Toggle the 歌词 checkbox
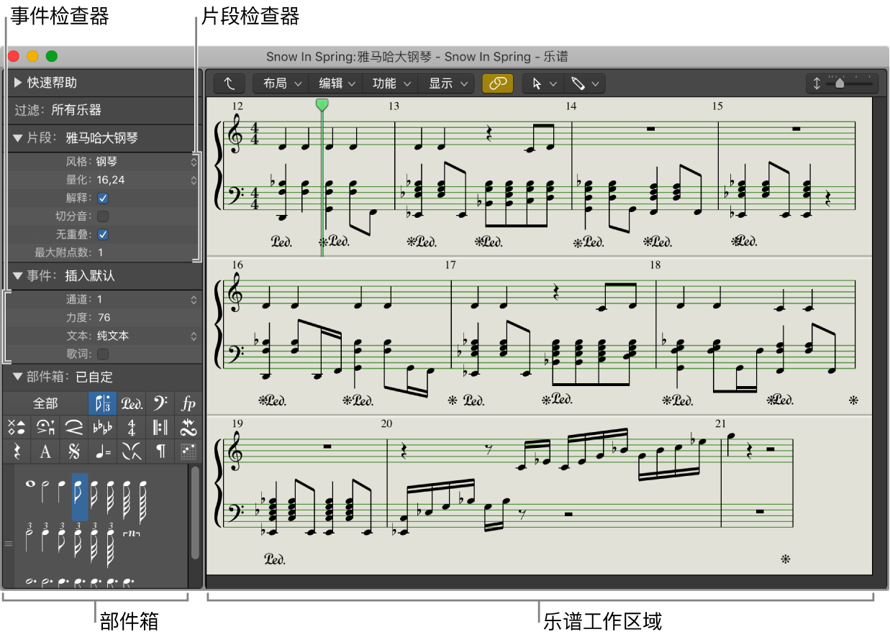 pos(103,354)
